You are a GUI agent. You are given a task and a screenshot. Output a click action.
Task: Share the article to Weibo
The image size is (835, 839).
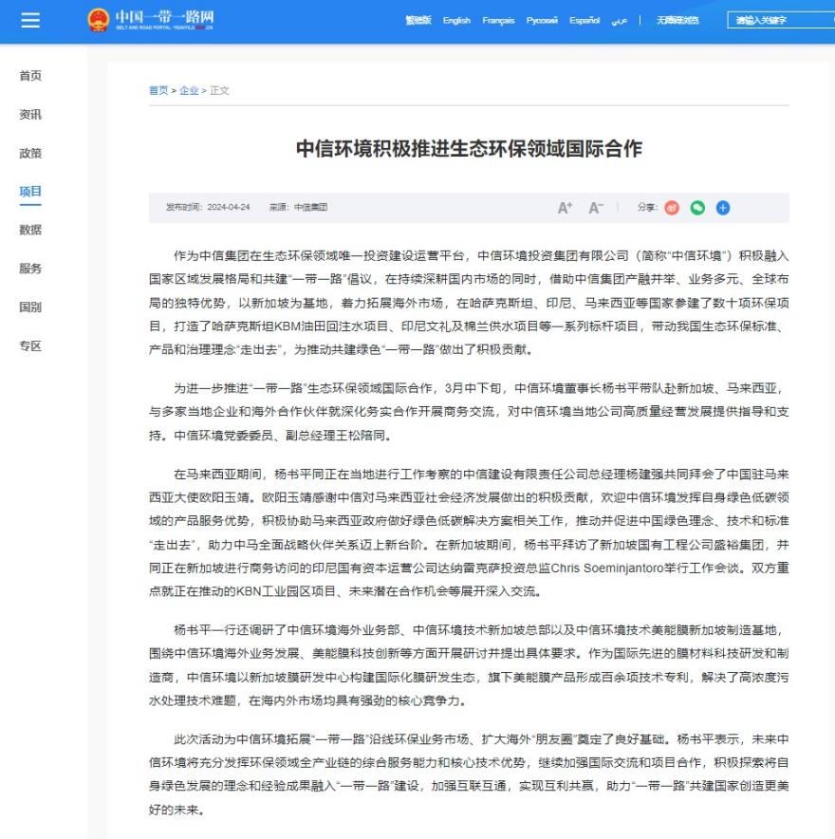[672, 206]
